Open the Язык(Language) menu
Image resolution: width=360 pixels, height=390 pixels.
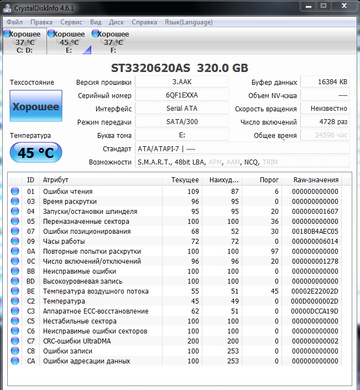click(189, 22)
